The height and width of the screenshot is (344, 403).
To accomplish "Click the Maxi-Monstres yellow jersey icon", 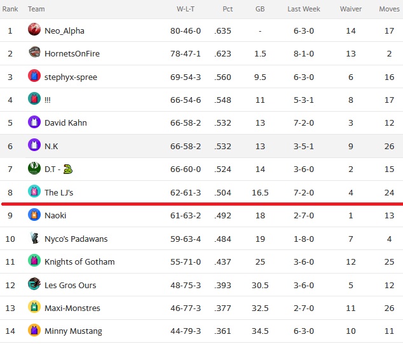I will click(x=34, y=307).
